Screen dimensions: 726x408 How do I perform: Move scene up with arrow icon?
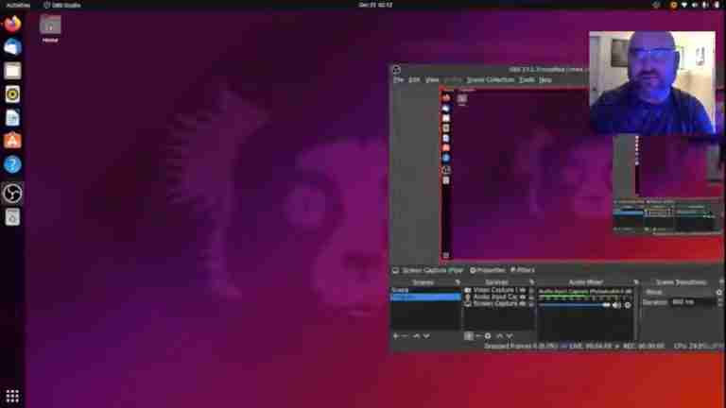[x=416, y=336]
